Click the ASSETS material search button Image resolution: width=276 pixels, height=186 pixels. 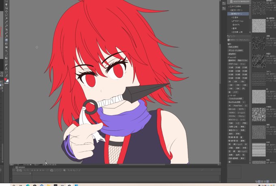(239, 2)
